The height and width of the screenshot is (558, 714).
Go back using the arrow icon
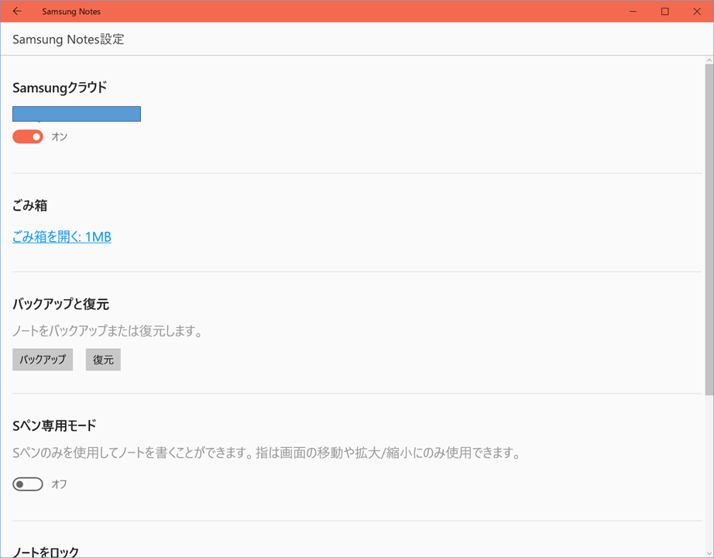coord(17,12)
